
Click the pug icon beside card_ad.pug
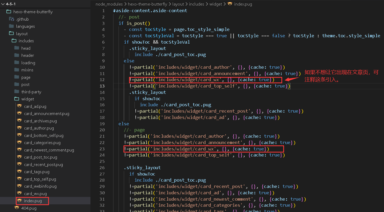tap(19, 106)
